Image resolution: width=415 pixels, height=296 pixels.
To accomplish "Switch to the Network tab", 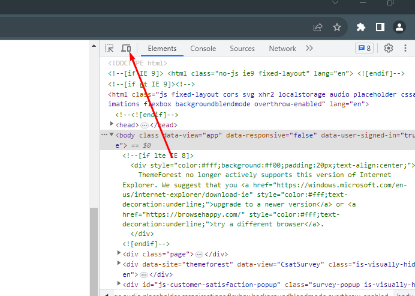I will tap(282, 49).
